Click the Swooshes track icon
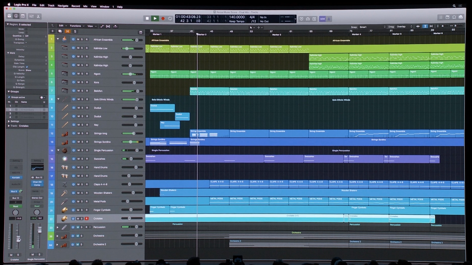Viewport: 472px width, 265px height. point(65,159)
